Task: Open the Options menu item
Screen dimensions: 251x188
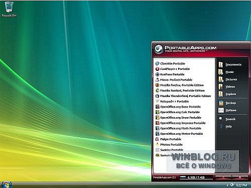Action: (x=227, y=110)
